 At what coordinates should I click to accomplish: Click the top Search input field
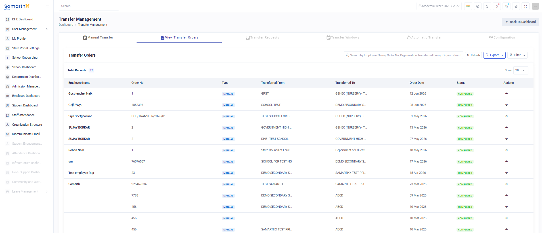click(x=89, y=6)
